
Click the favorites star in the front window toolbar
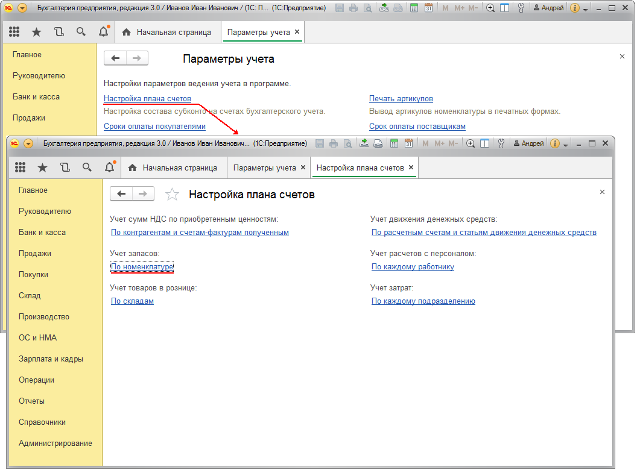[x=42, y=168]
